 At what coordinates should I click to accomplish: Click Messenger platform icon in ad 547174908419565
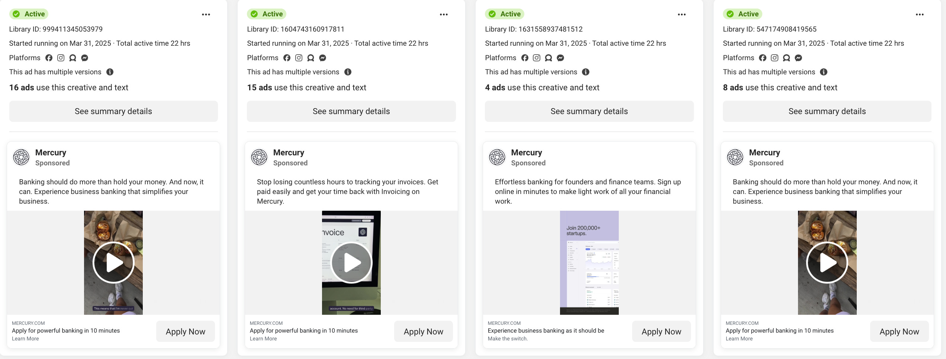coord(798,58)
